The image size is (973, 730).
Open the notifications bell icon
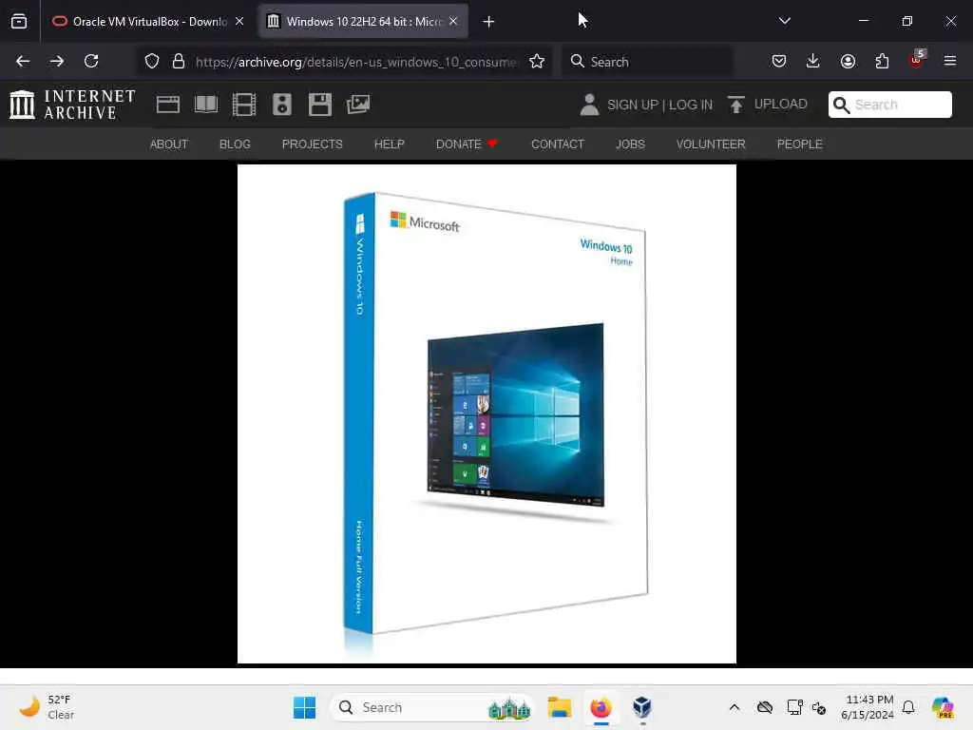coord(908,707)
